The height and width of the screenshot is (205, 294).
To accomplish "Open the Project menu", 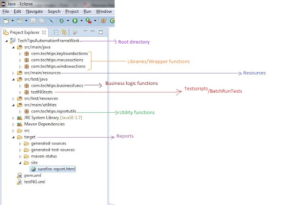I will [x=72, y=11].
